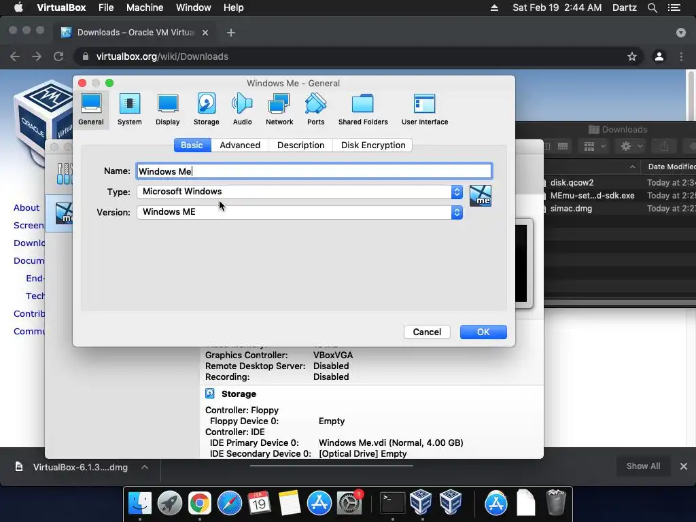Open the Audio settings section

point(243,109)
